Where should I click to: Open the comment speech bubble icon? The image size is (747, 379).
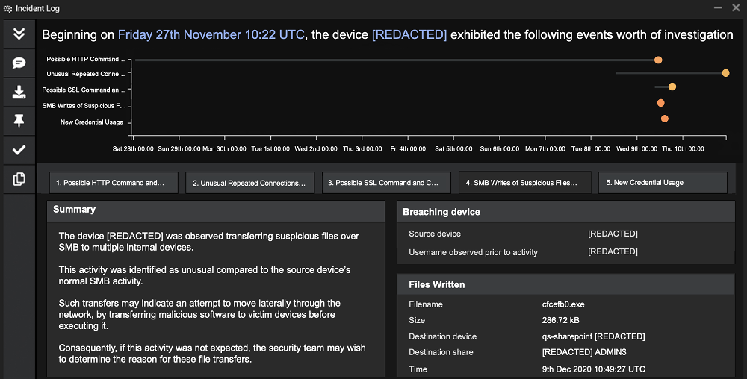point(19,63)
